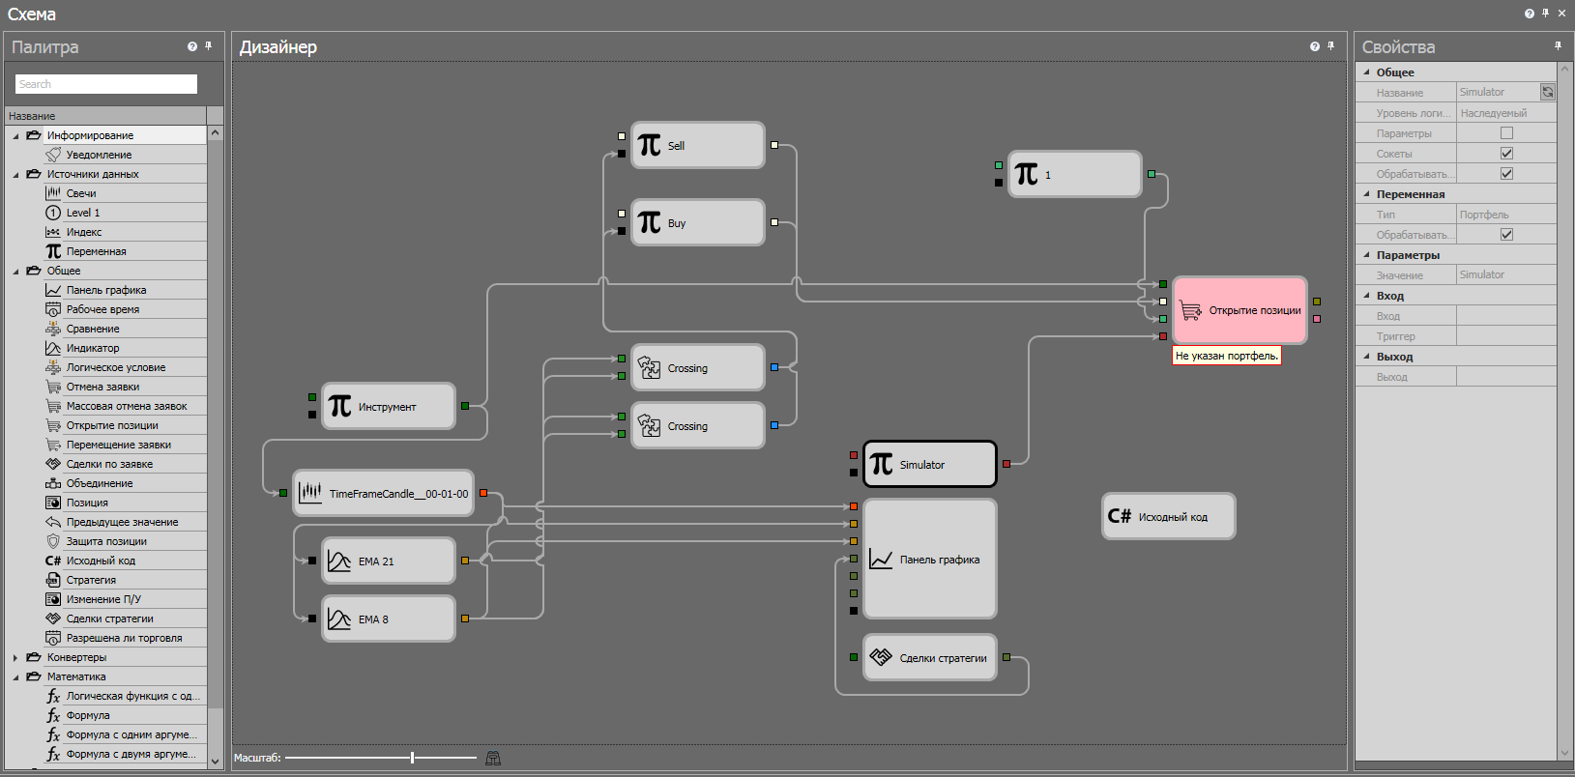This screenshot has height=777, width=1575.
Task: Collapse the Источники данных group
Action: (x=15, y=174)
